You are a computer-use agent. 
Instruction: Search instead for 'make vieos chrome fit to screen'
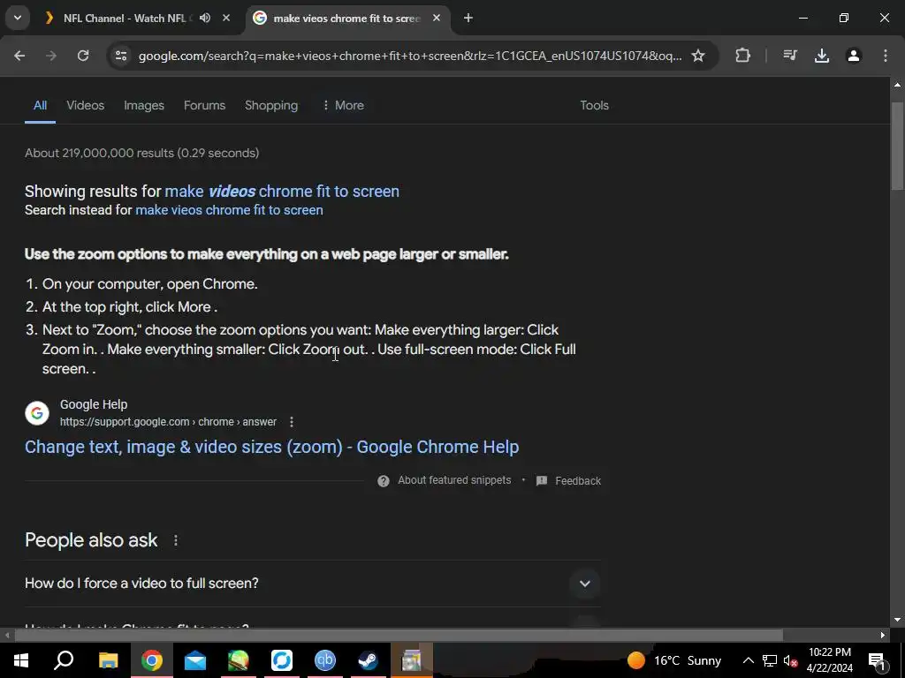click(229, 210)
